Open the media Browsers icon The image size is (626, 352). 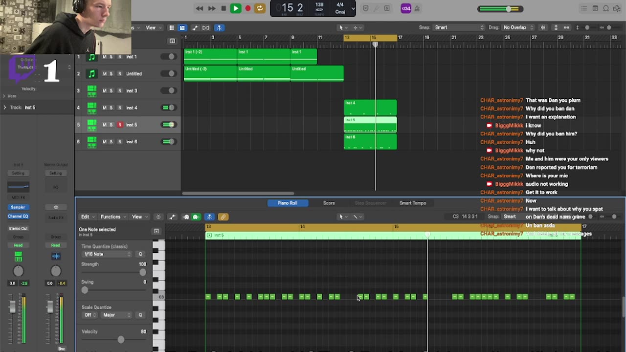point(617,8)
